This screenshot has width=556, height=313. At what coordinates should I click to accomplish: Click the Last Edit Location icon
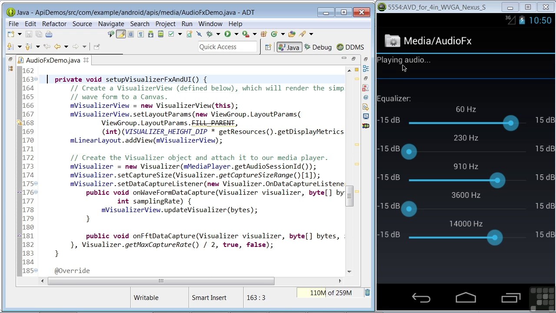coord(47,47)
